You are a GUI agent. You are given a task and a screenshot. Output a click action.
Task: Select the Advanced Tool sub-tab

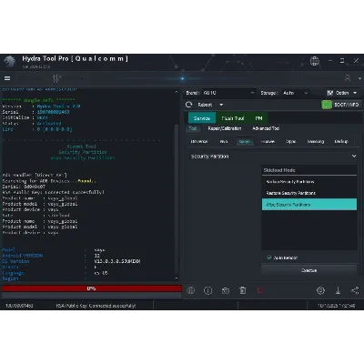[266, 128]
